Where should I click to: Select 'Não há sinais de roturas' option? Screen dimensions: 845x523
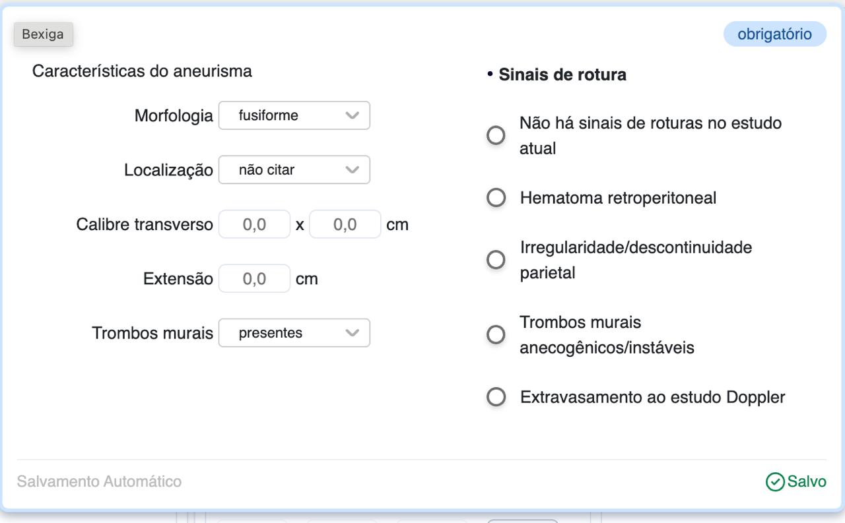[495, 136]
